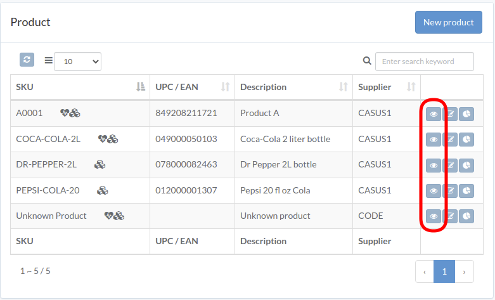Image resolution: width=495 pixels, height=300 pixels.
Task: Click the New product button
Action: click(x=448, y=22)
